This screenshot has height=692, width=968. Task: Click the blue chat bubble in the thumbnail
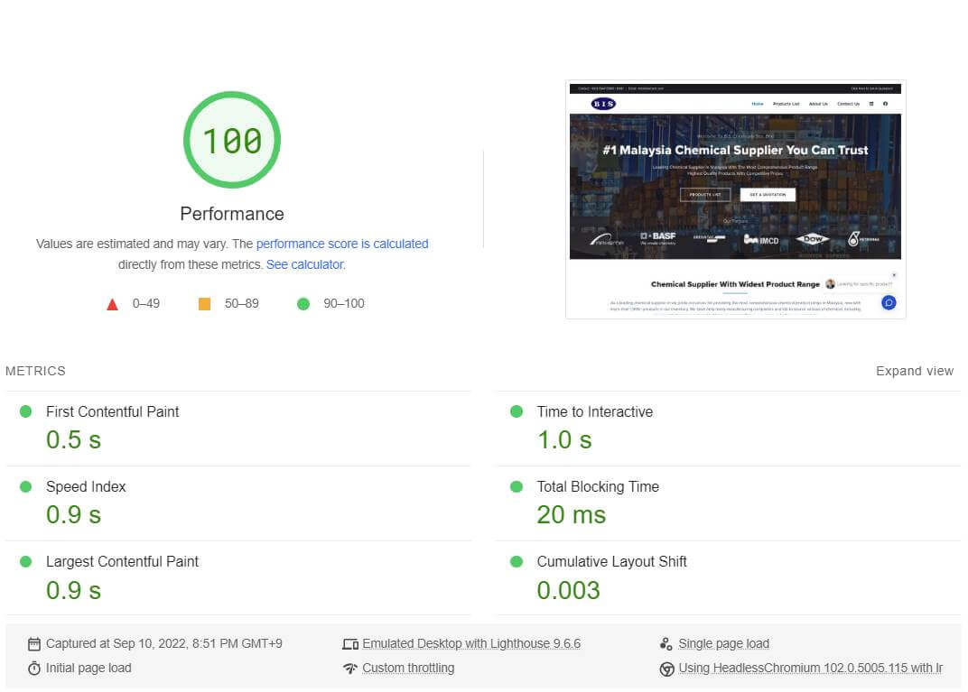[888, 302]
